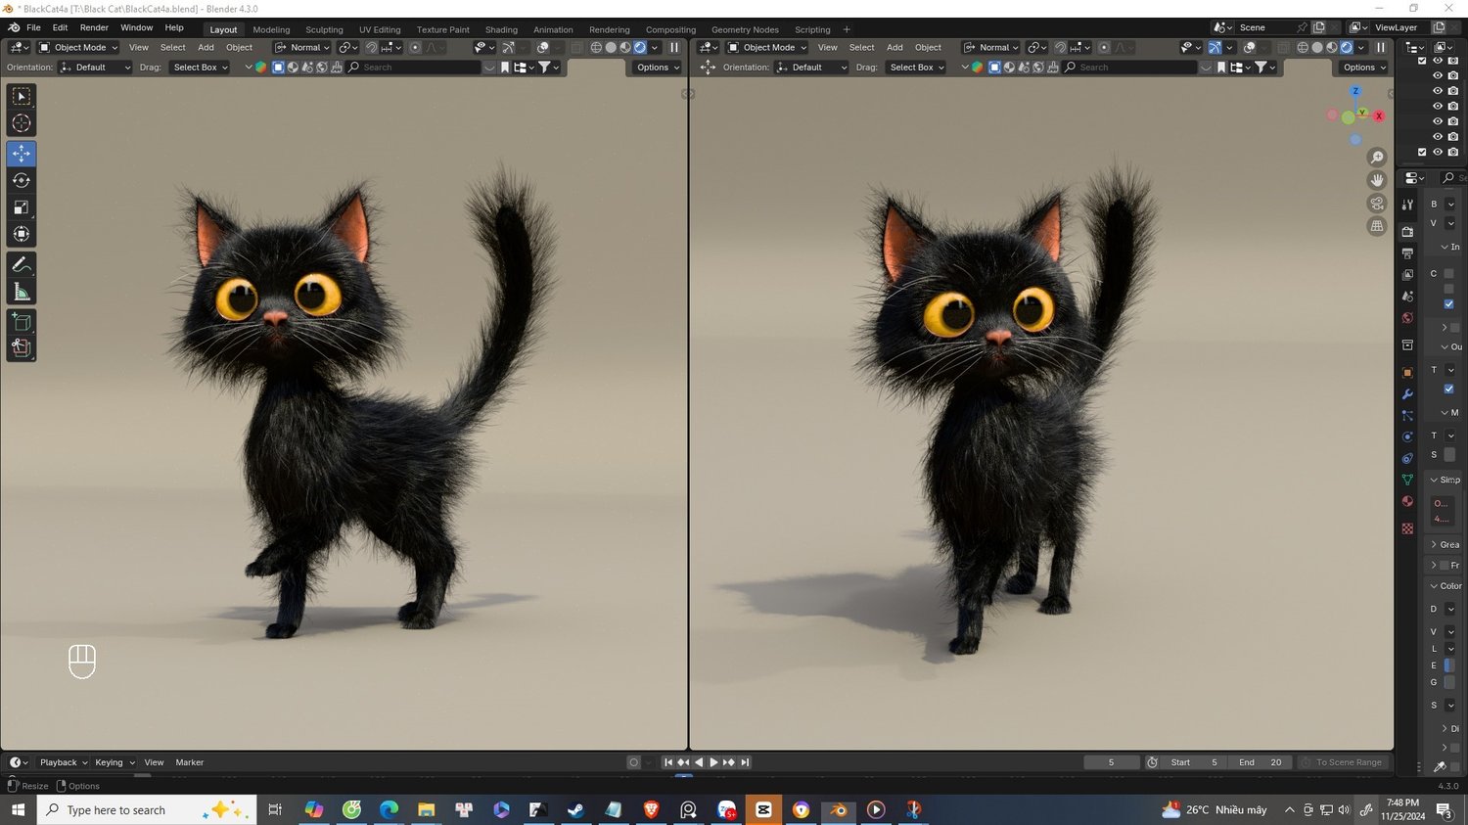
Task: Tick the bottom outliner row checkbox
Action: [1422, 152]
